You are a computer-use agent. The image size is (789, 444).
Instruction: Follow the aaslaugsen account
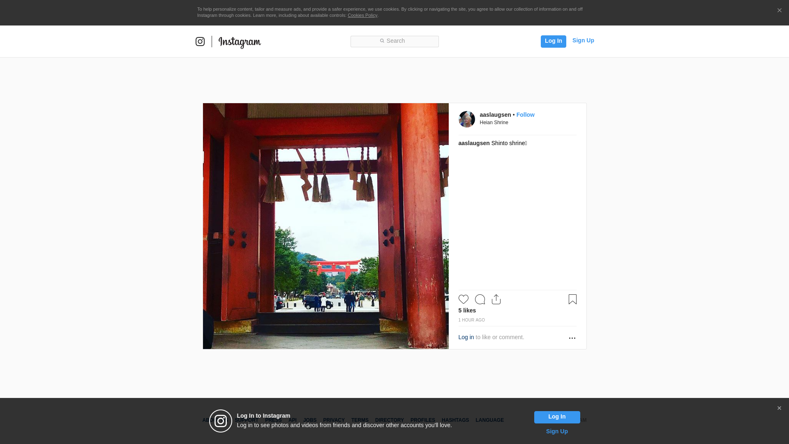525,115
